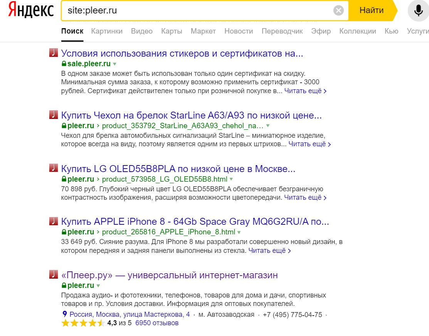Open the Эфир tab
The height and width of the screenshot is (336, 429).
(321, 31)
